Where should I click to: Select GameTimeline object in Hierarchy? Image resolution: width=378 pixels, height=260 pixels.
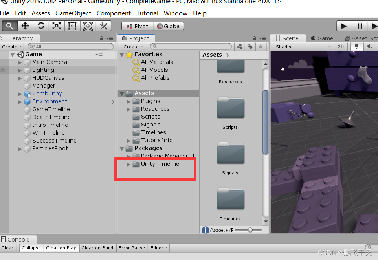pos(51,110)
